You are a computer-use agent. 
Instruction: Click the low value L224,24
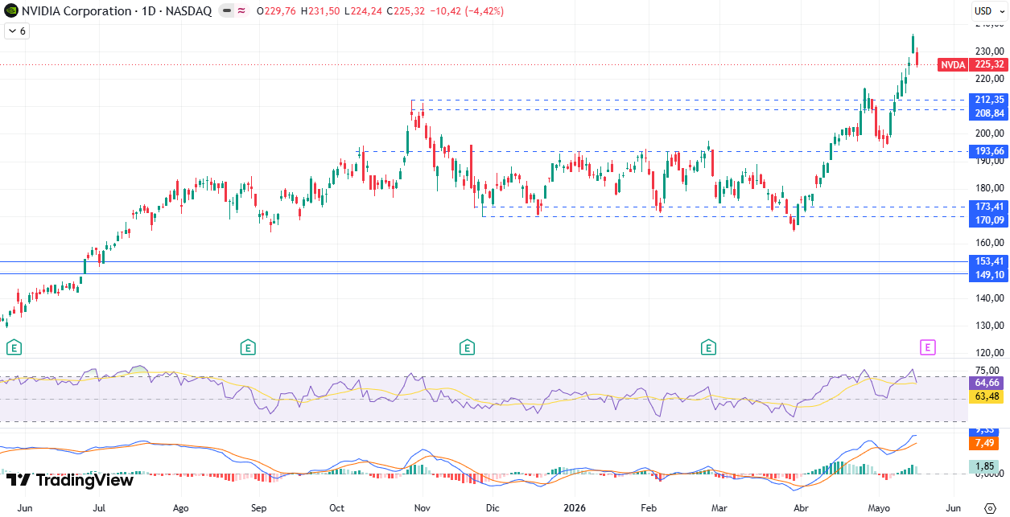click(x=363, y=11)
